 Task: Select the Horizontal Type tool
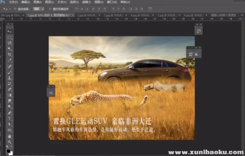[x=10, y=119]
